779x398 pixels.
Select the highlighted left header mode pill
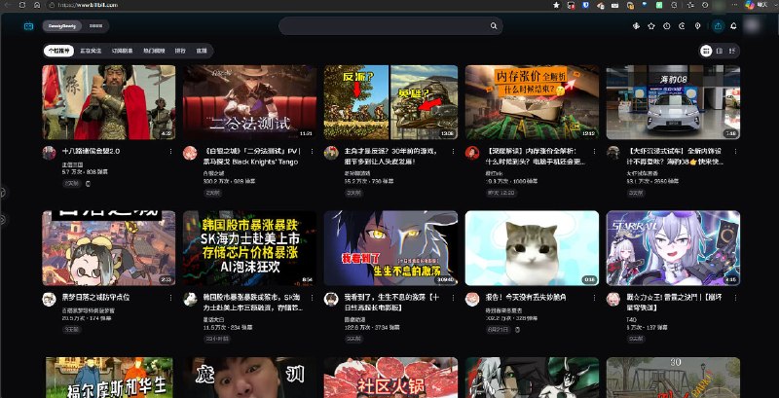tap(62, 26)
